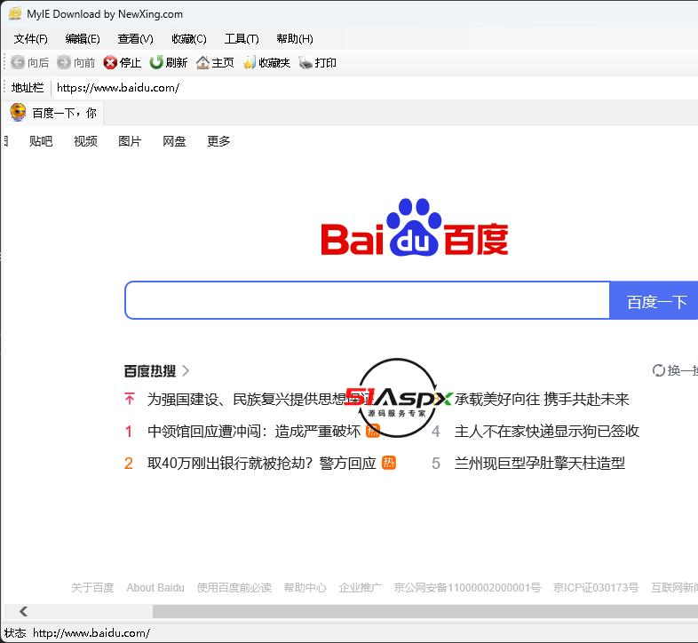Screen dimensions: 698x643
Task: Expand 百度热搜 via its chevron arrow
Action: [186, 370]
